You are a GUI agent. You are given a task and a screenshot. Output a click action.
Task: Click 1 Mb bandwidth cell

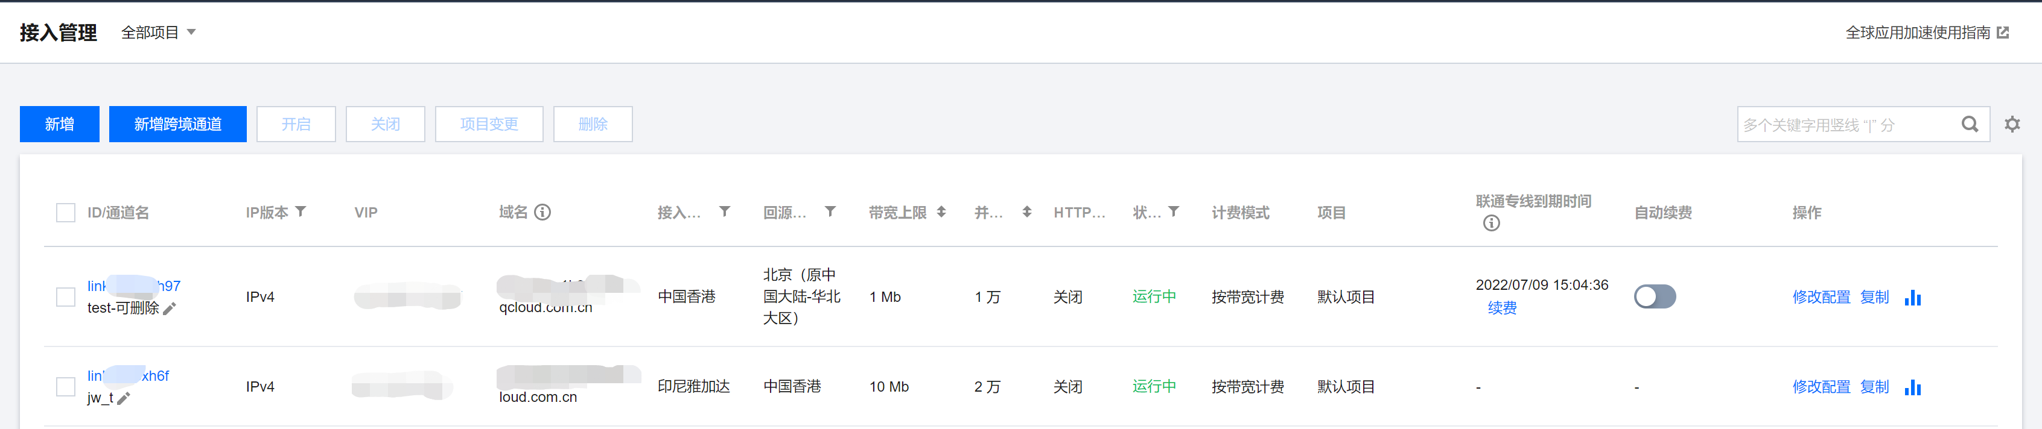coord(885,297)
